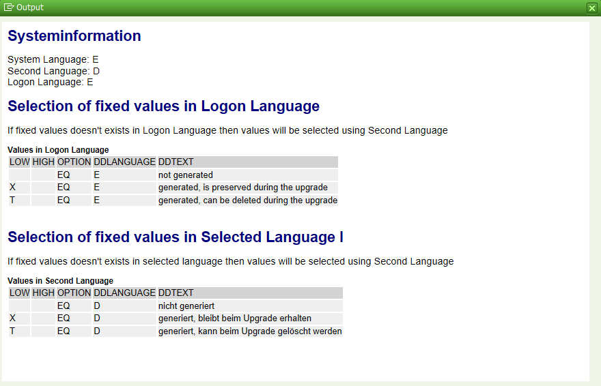The width and height of the screenshot is (601, 386).
Task: Click 'generated, is preserved during the upgrade' cell
Action: point(248,188)
